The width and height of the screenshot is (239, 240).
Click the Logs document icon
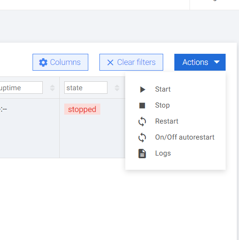point(142,153)
